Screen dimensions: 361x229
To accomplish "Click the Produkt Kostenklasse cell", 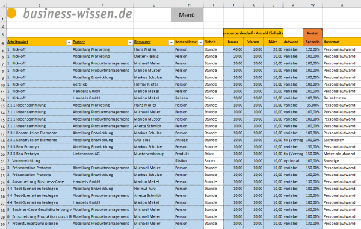I will tap(189, 154).
